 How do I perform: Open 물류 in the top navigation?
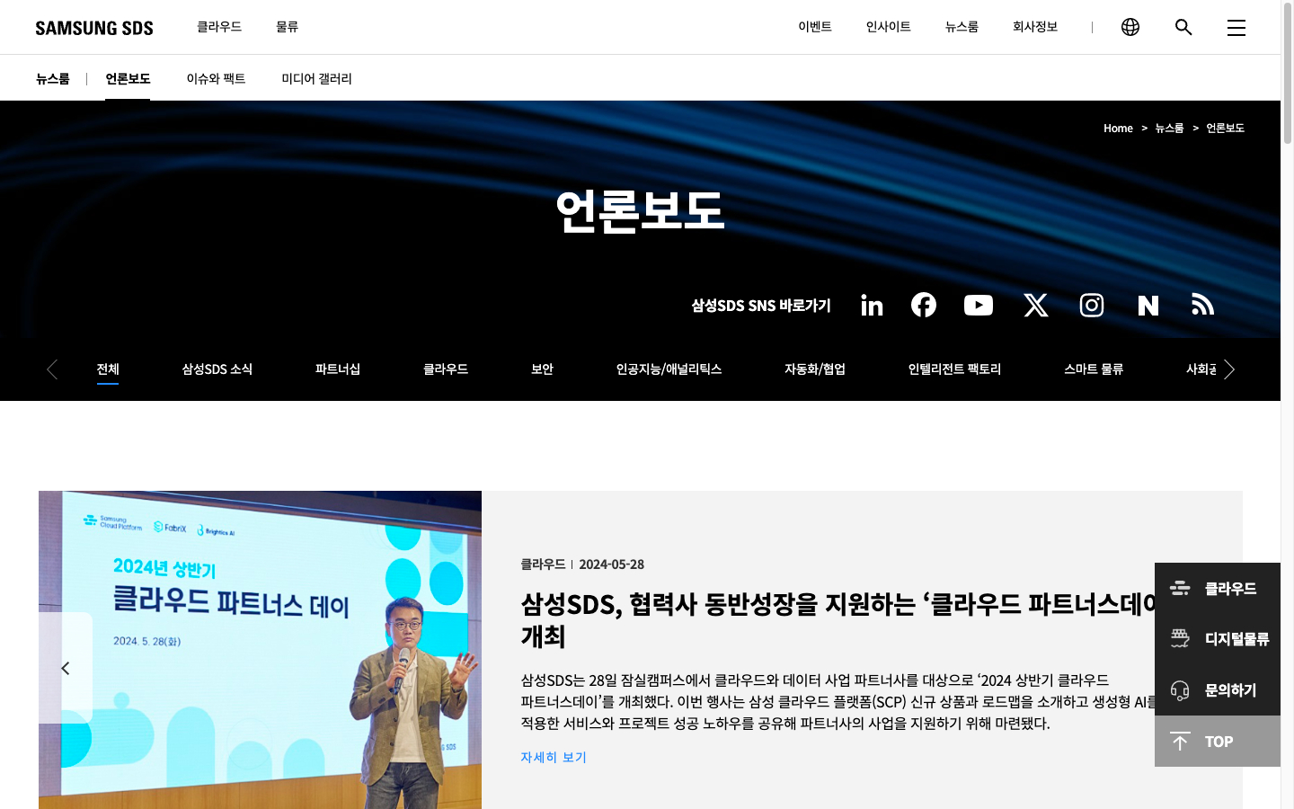pyautogui.click(x=287, y=27)
